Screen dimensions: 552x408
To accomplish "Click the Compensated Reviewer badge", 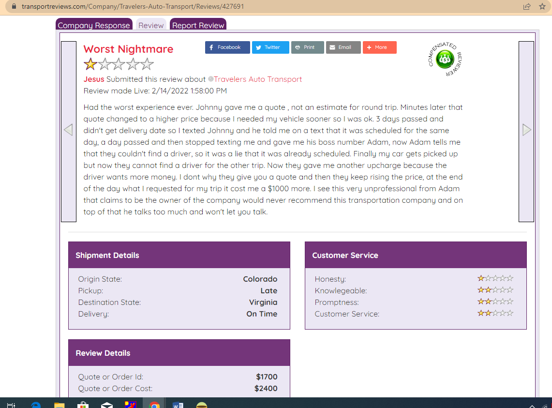I will (445, 59).
